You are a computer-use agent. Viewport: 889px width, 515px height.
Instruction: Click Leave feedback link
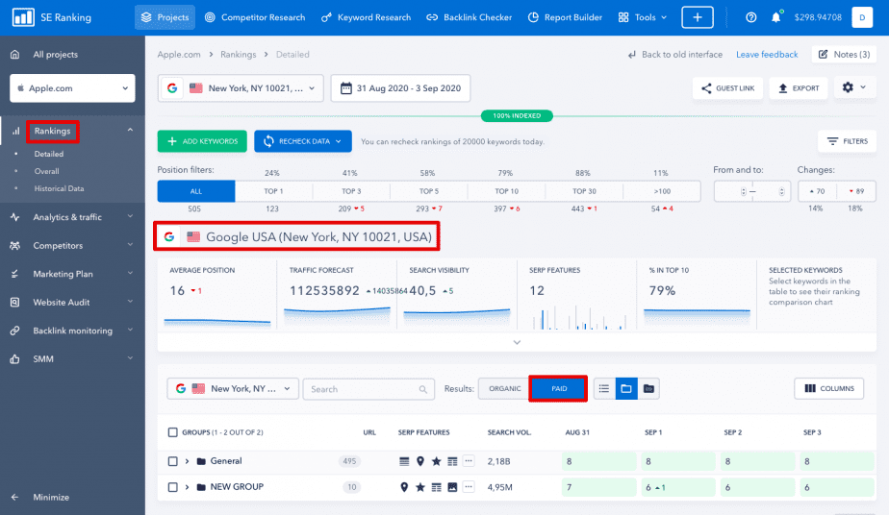point(767,55)
